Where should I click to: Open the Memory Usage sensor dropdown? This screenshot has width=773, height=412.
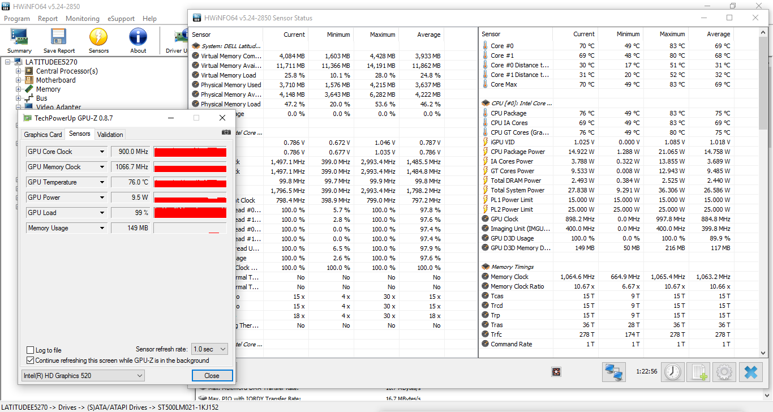(x=102, y=228)
